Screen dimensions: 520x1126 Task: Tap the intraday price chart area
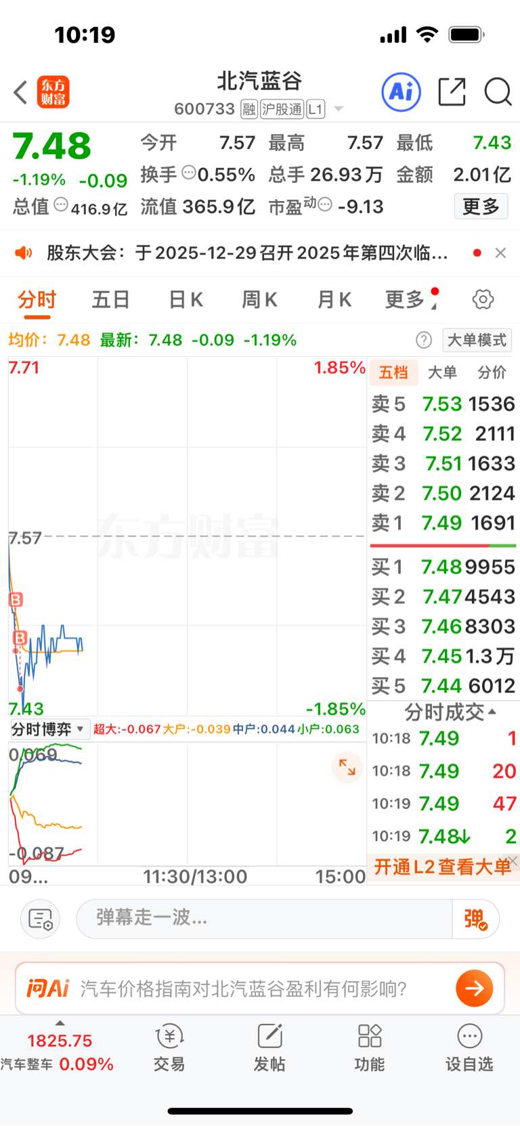coord(187,536)
